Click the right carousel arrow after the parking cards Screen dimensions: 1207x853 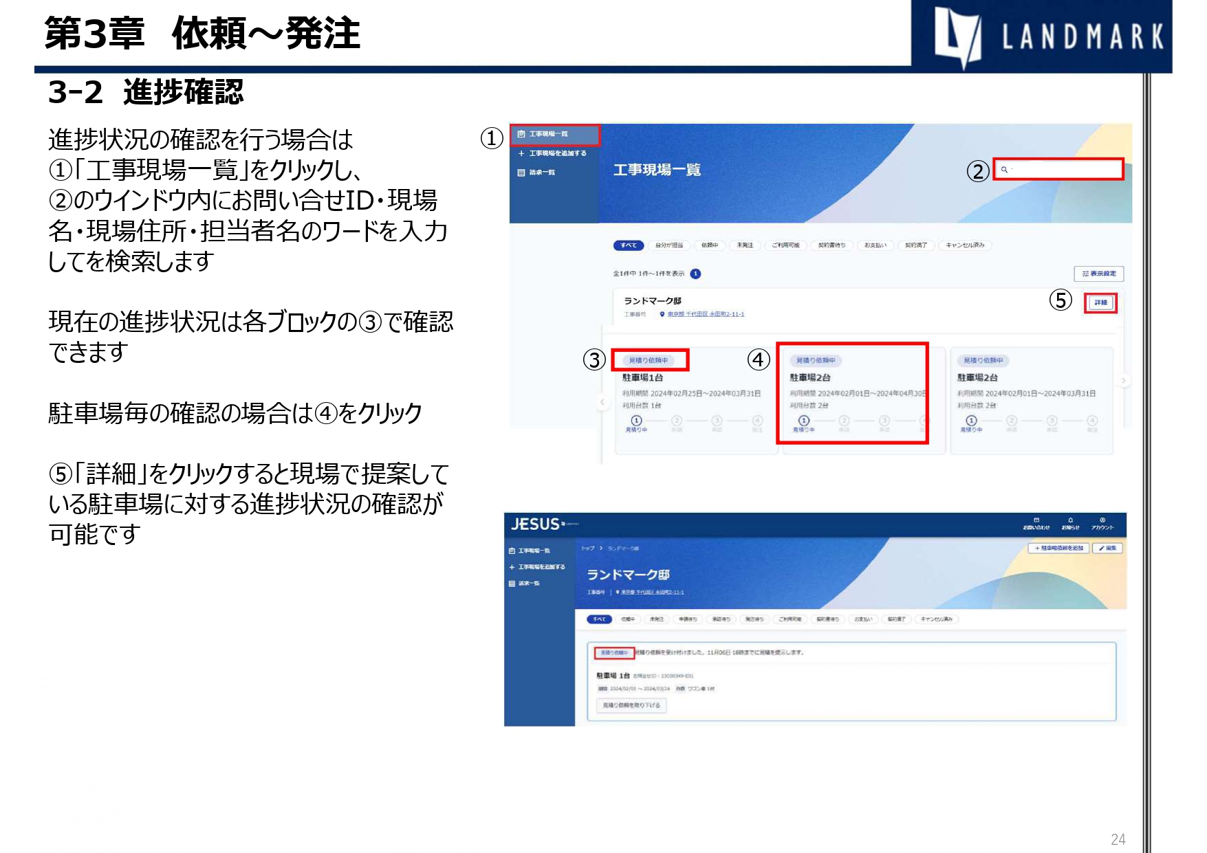click(1124, 380)
